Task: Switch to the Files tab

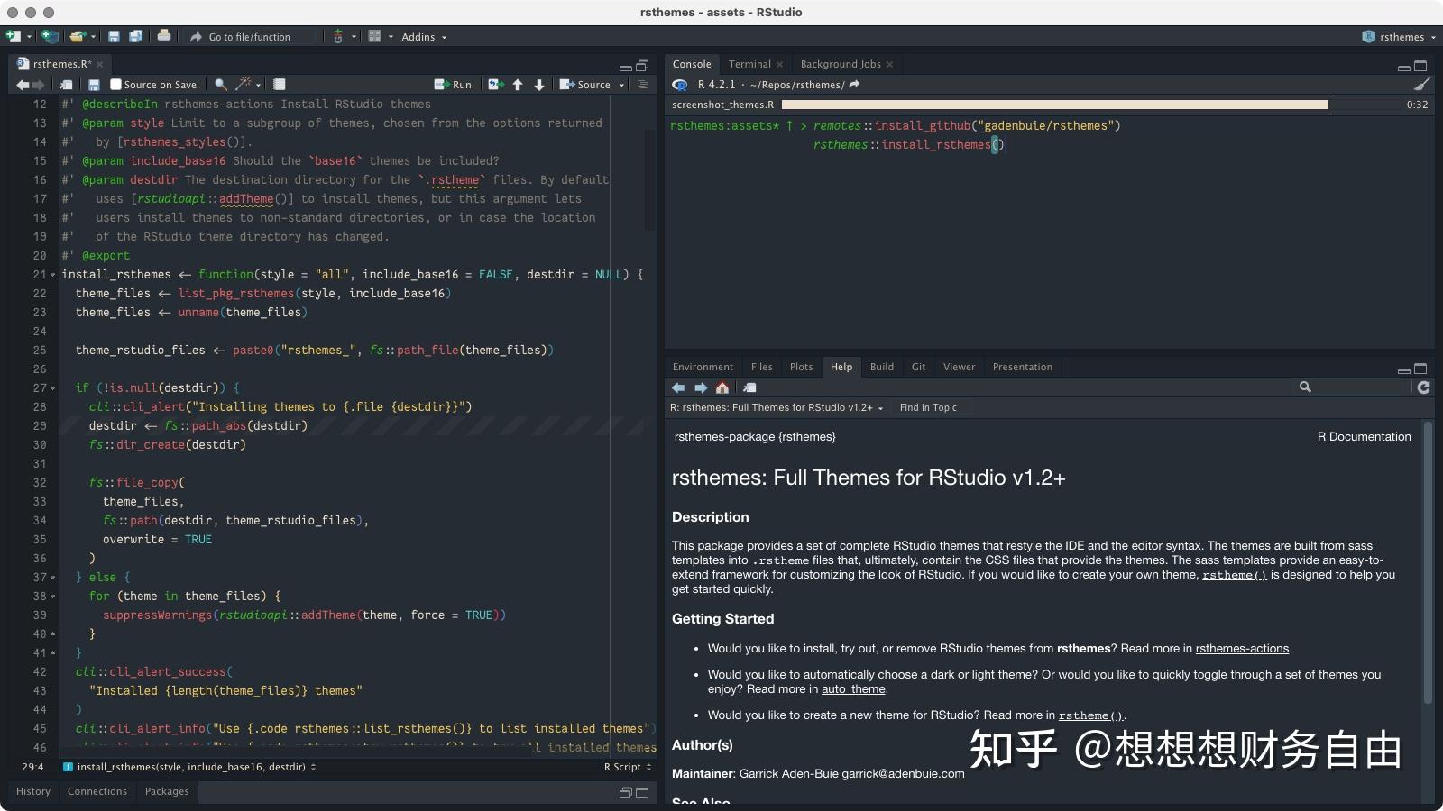Action: click(x=762, y=367)
